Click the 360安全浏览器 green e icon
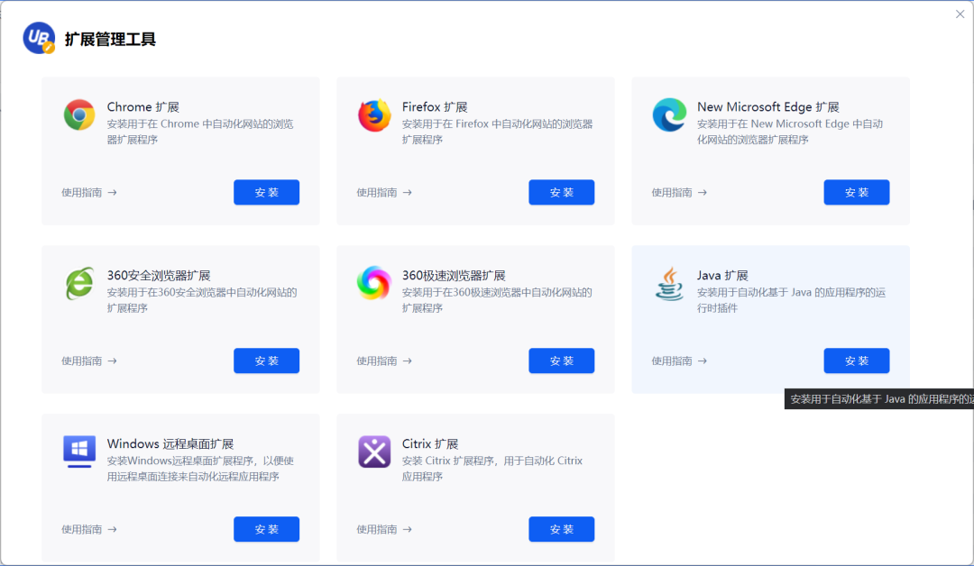Screen dimensions: 974x566 pos(79,284)
